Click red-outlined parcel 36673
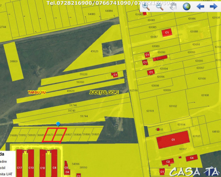This screenshot has height=177, width=221. pos(50,135)
